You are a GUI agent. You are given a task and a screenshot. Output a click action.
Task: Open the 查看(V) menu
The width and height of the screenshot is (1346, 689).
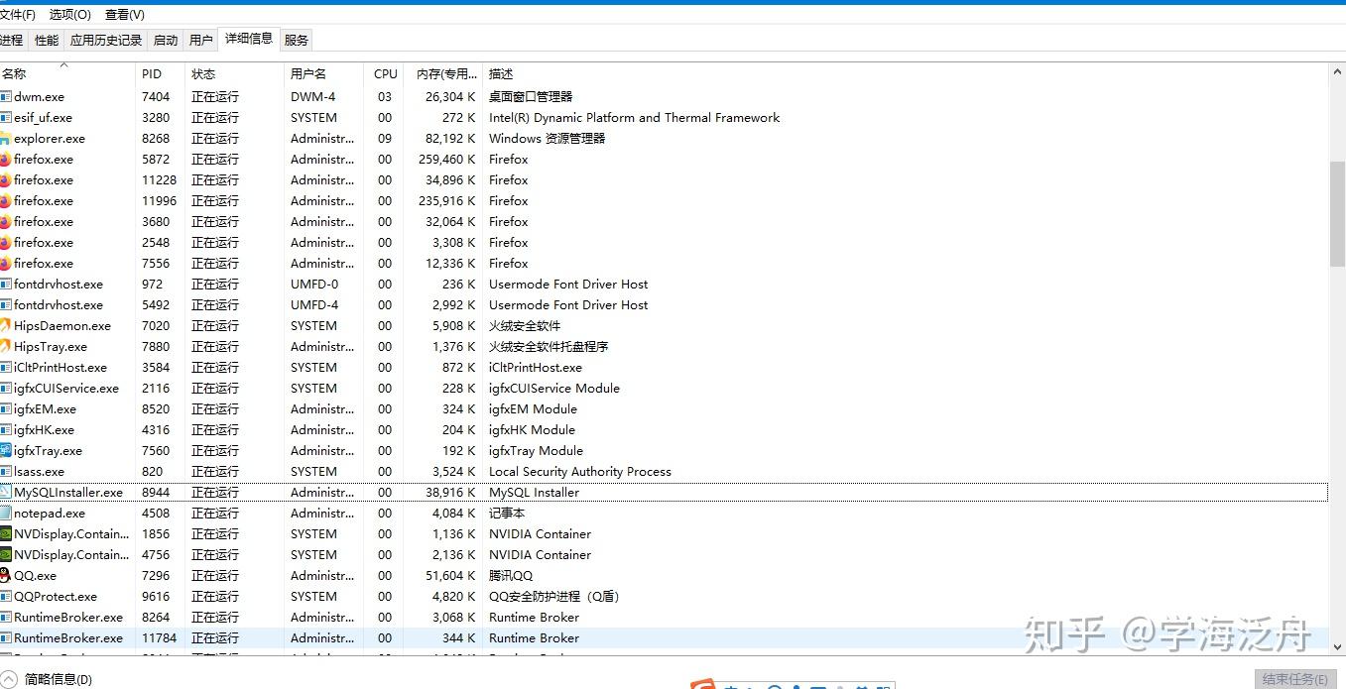[125, 15]
